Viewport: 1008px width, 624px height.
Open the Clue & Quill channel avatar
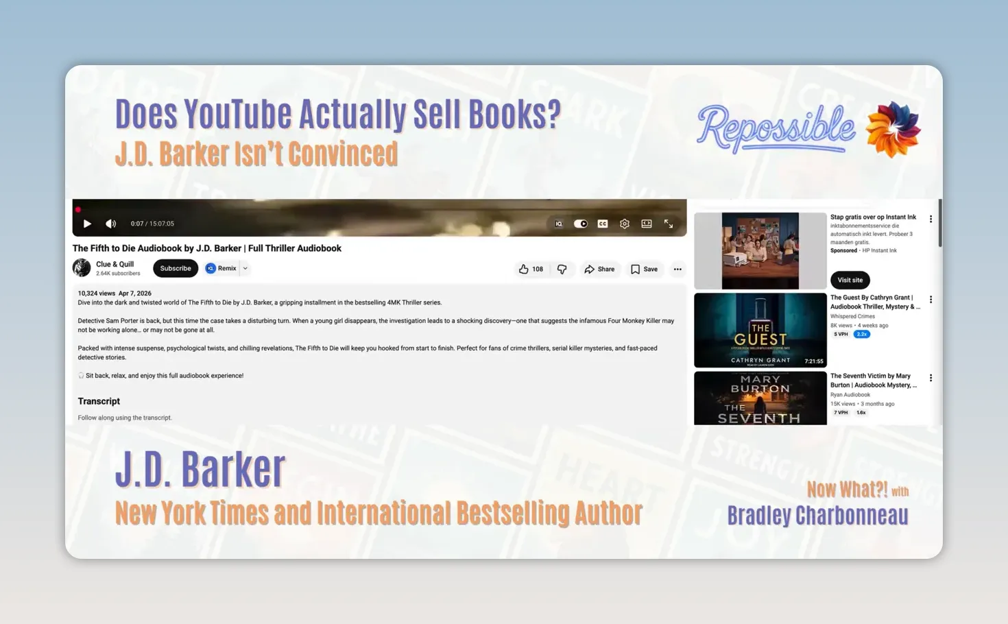[x=82, y=268]
